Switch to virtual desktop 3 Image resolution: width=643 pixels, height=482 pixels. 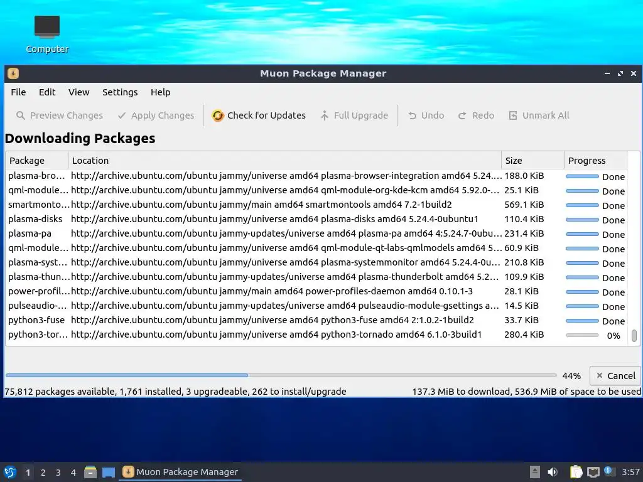pyautogui.click(x=58, y=473)
